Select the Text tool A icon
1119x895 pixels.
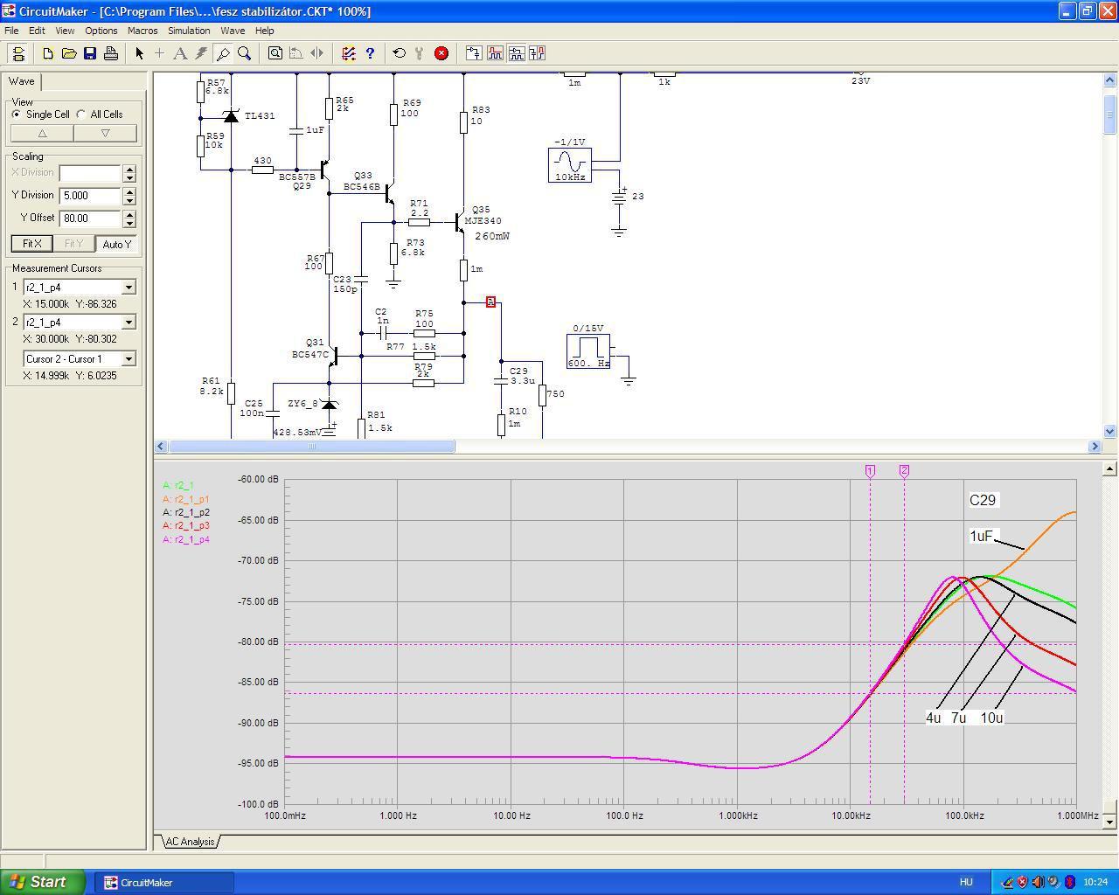coord(180,53)
